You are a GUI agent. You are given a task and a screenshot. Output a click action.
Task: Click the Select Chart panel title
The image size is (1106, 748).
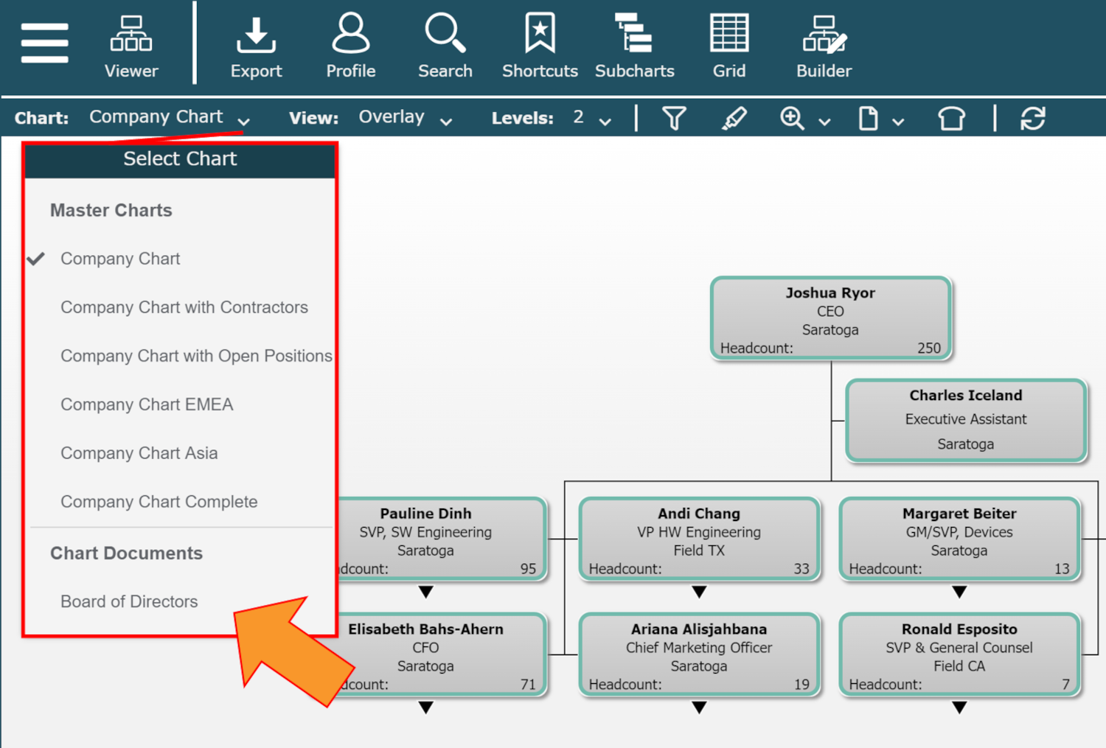click(180, 158)
